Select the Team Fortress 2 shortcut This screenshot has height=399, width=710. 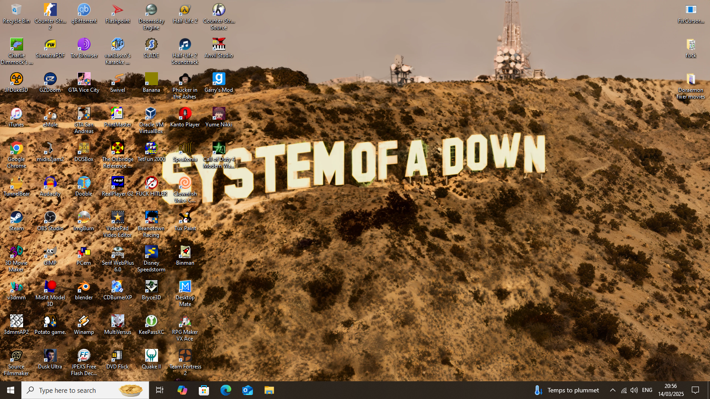coord(185,363)
